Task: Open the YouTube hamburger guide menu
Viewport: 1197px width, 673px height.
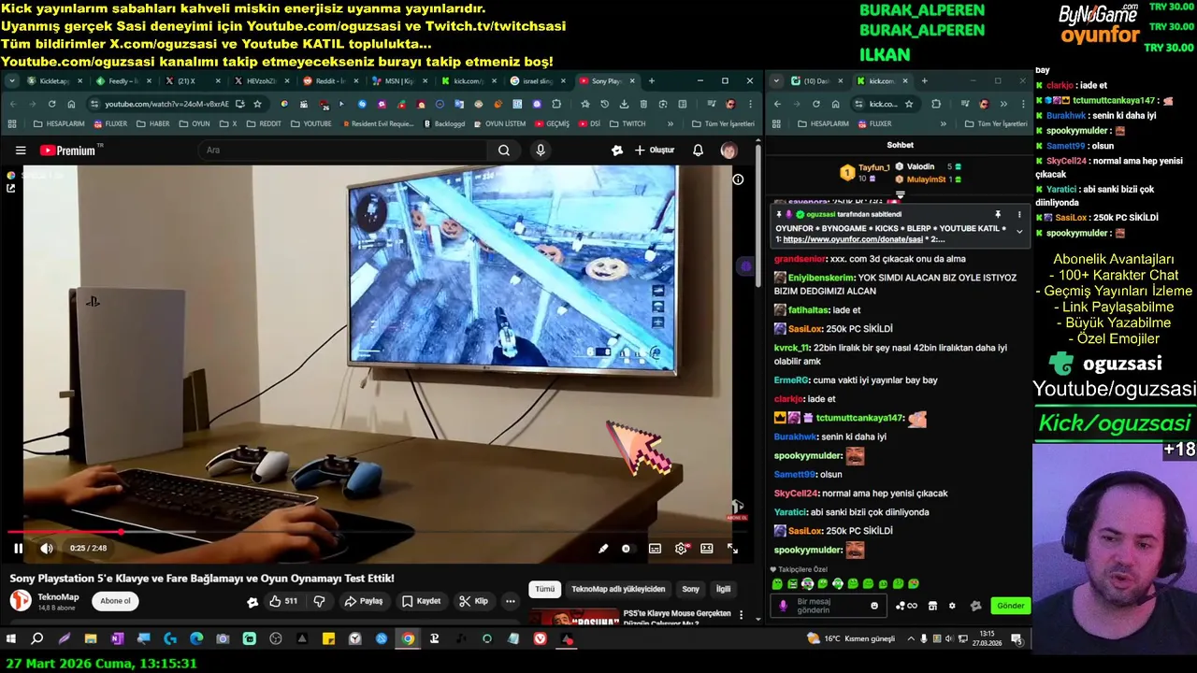Action: tap(21, 150)
